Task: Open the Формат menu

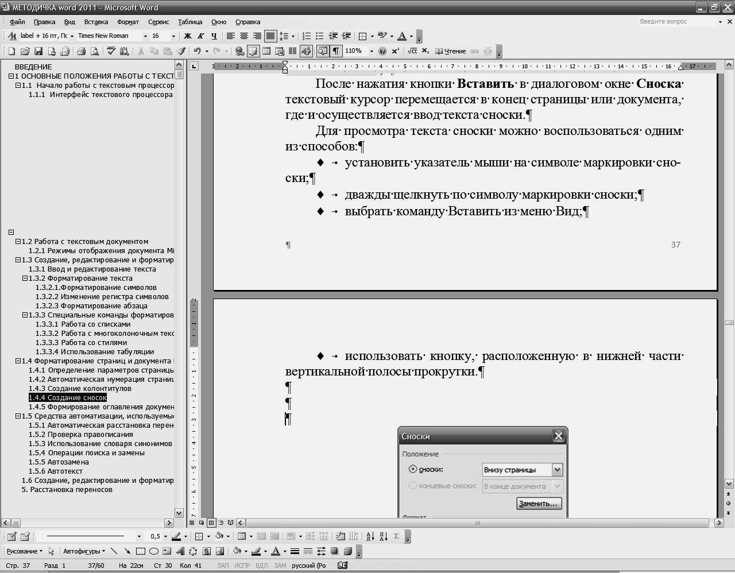Action: click(128, 22)
